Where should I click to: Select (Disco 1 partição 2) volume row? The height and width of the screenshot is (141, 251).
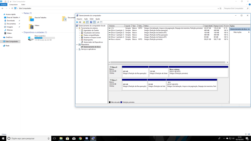(168, 37)
